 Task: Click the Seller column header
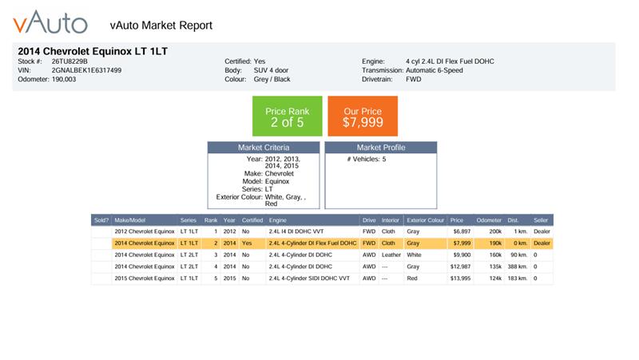541,220
